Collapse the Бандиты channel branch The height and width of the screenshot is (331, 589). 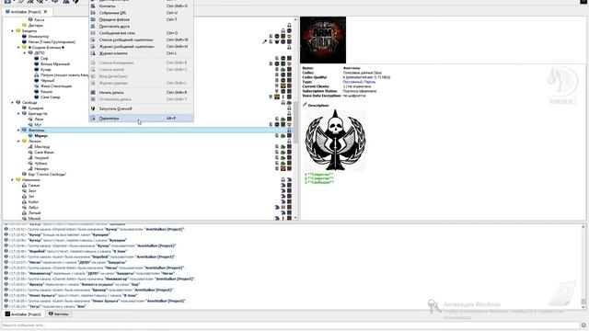click(12, 30)
